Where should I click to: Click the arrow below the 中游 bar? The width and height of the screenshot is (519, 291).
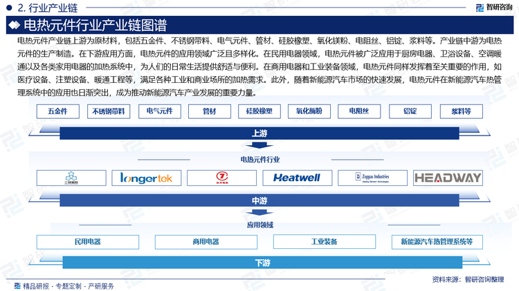point(259,212)
